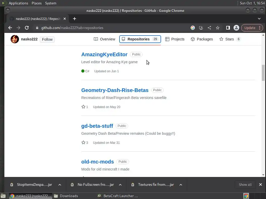Screen dimensions: 266x199
Task: Close the nasko222 Repositories tab
Action: (x=65, y=19)
